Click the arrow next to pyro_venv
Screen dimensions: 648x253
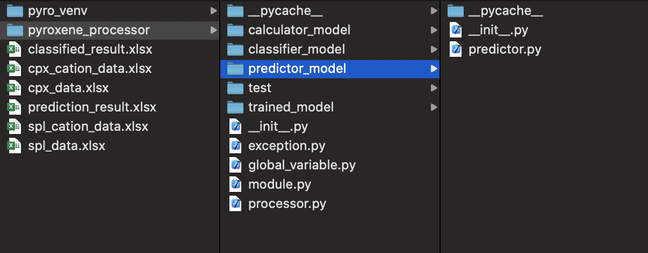213,11
